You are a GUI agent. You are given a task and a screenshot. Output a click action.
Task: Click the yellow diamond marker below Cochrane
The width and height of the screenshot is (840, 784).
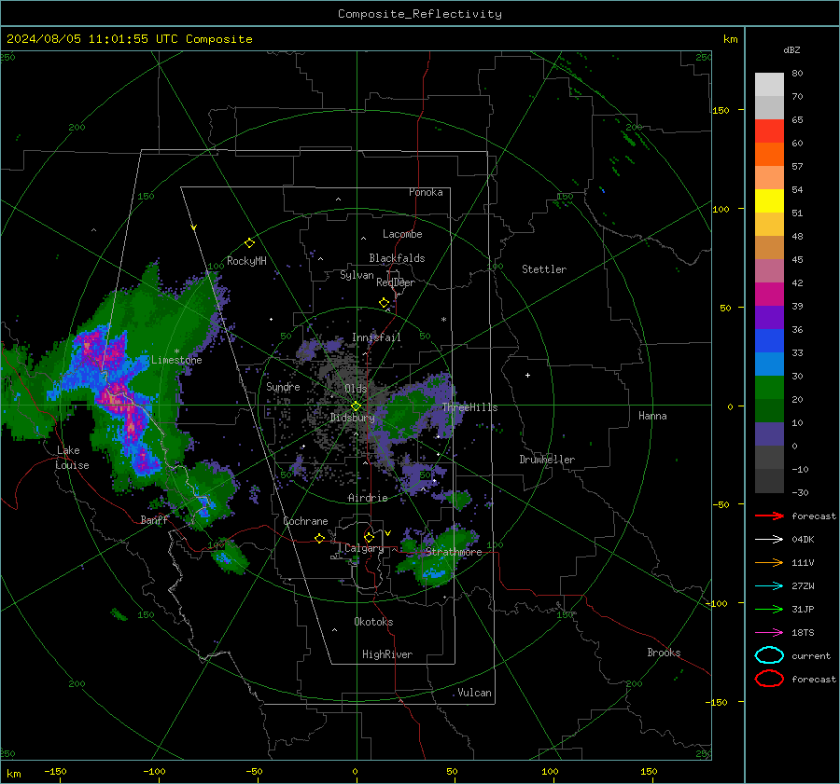[319, 539]
